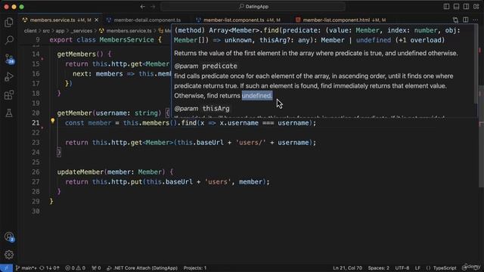Image resolution: width=484 pixels, height=272 pixels.
Task: Click 'LF' end of line selector
Action: (x=417, y=268)
